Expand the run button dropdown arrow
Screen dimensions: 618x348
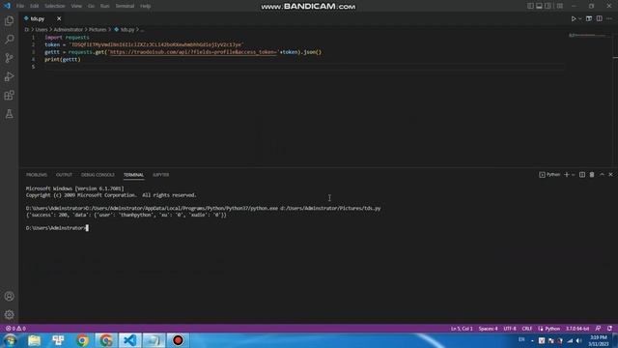579,19
